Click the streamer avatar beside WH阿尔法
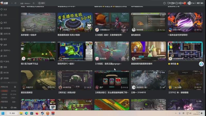The height and width of the screenshot is (116, 206). 60,87
